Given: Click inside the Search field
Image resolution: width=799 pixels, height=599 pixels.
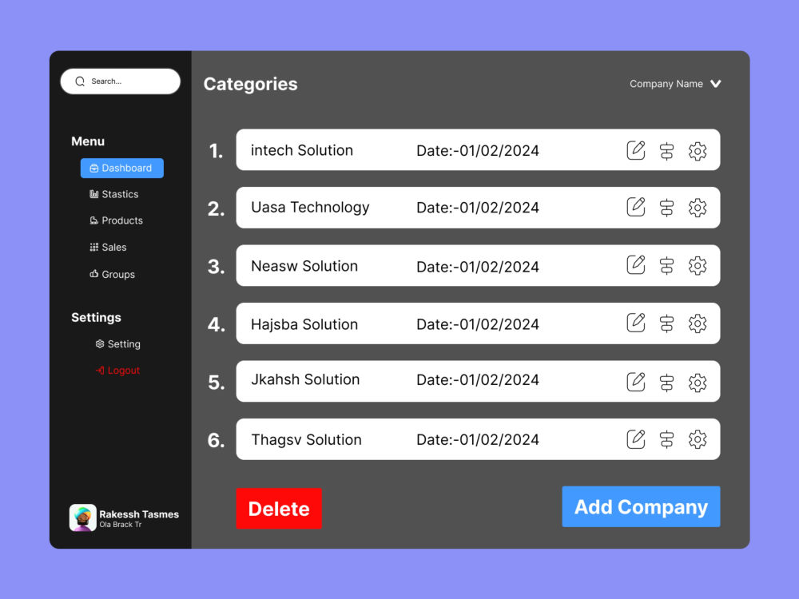Looking at the screenshot, I should pyautogui.click(x=121, y=81).
